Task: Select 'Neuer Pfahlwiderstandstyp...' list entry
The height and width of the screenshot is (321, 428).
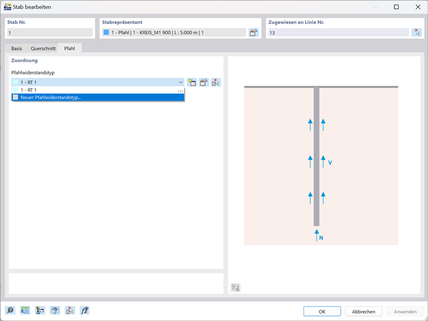Action: point(98,97)
